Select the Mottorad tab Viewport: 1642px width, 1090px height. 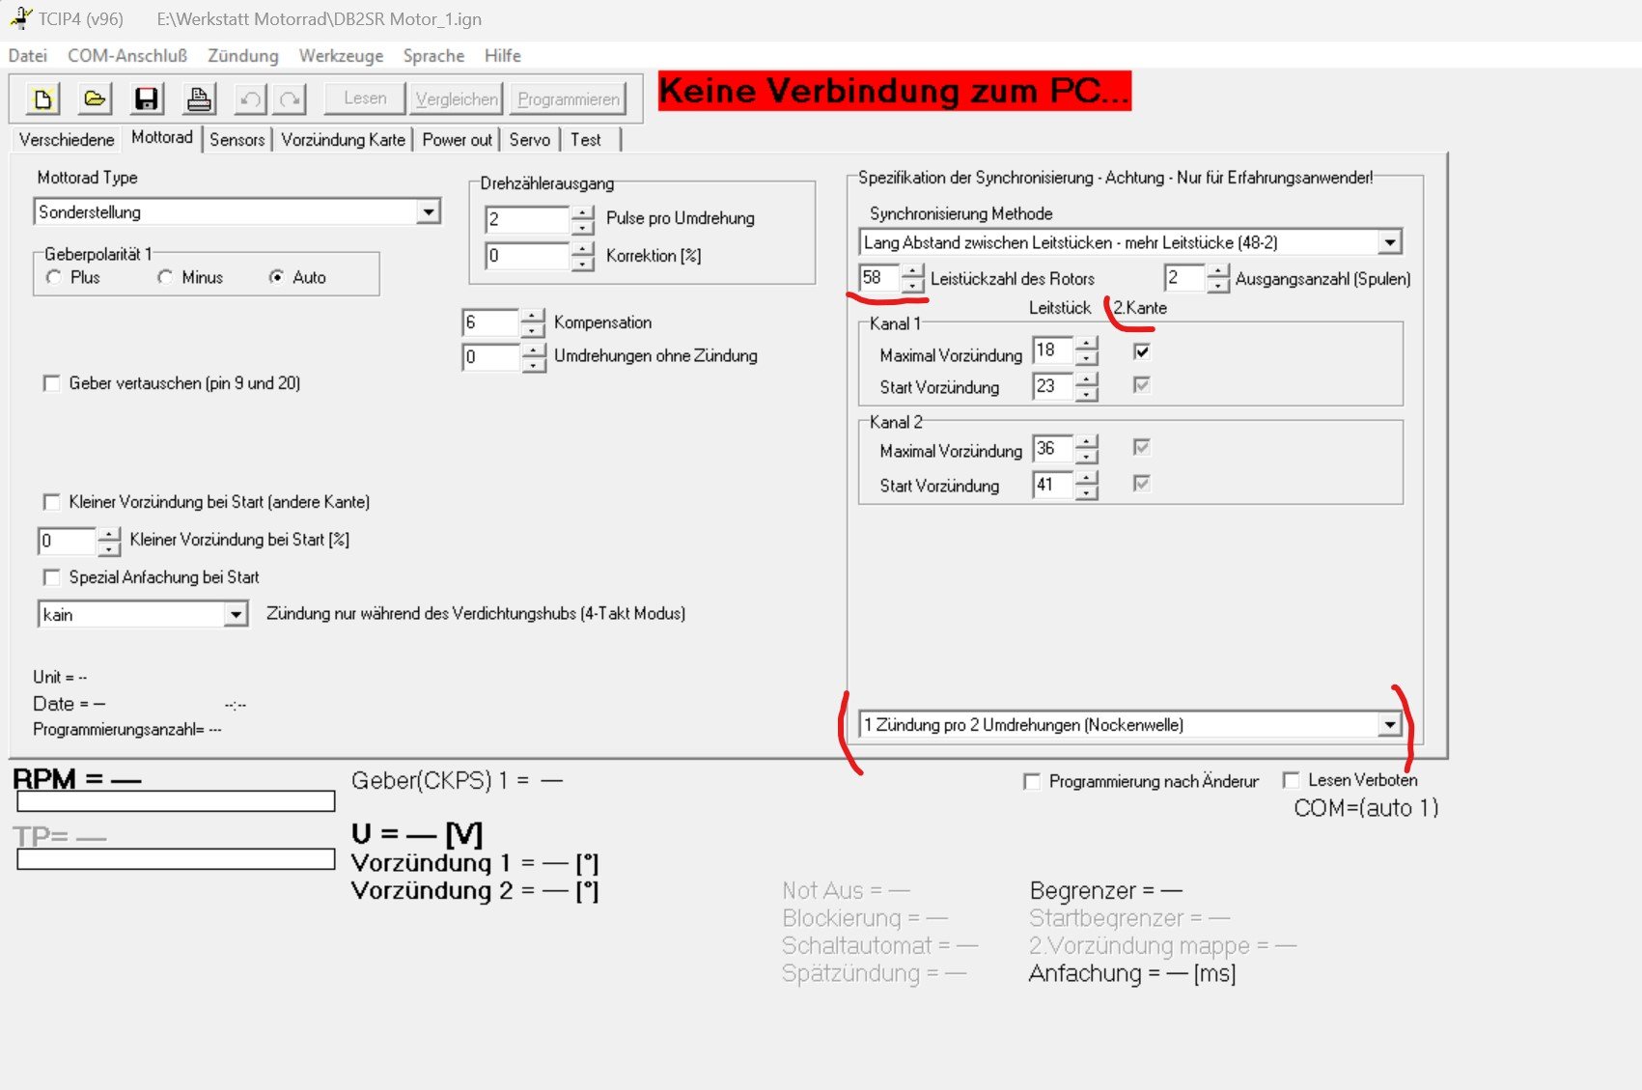click(x=162, y=138)
